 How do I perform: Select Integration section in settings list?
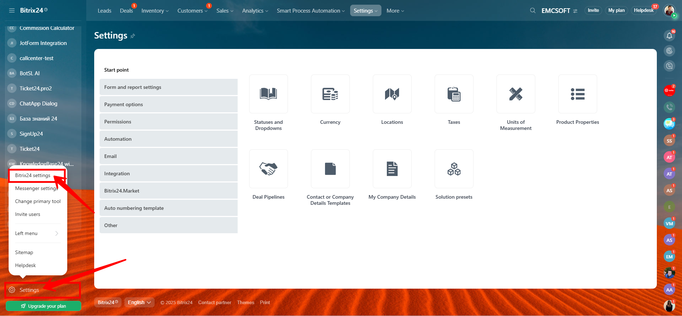coord(169,173)
